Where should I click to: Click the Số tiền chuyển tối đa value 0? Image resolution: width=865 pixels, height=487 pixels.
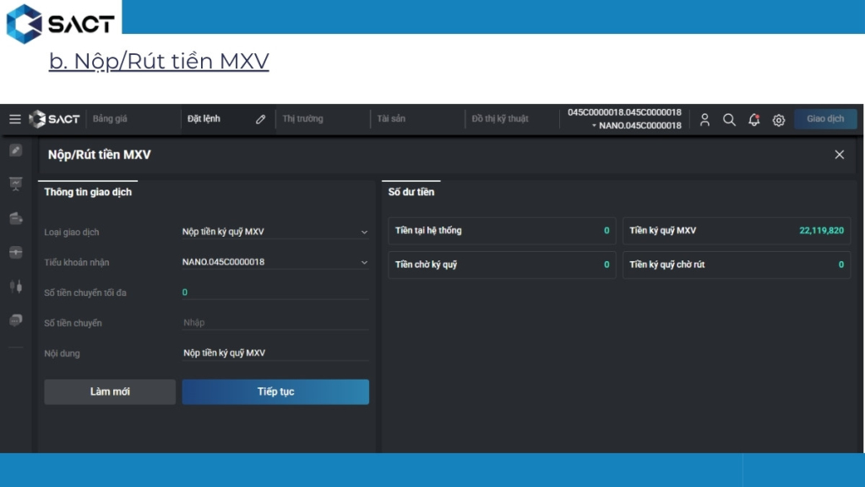click(185, 293)
